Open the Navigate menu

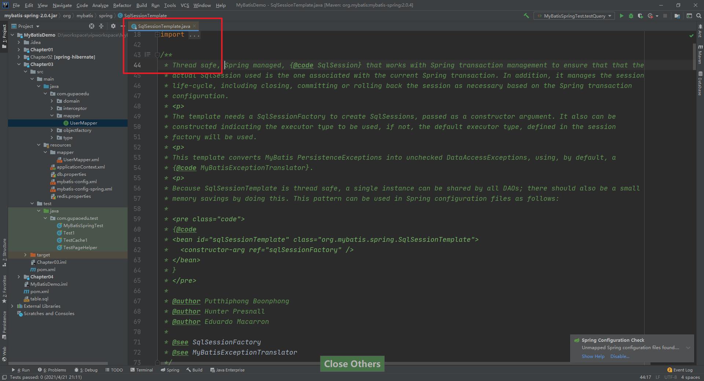(x=62, y=5)
